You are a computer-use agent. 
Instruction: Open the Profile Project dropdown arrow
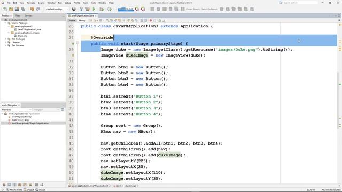[113, 9]
